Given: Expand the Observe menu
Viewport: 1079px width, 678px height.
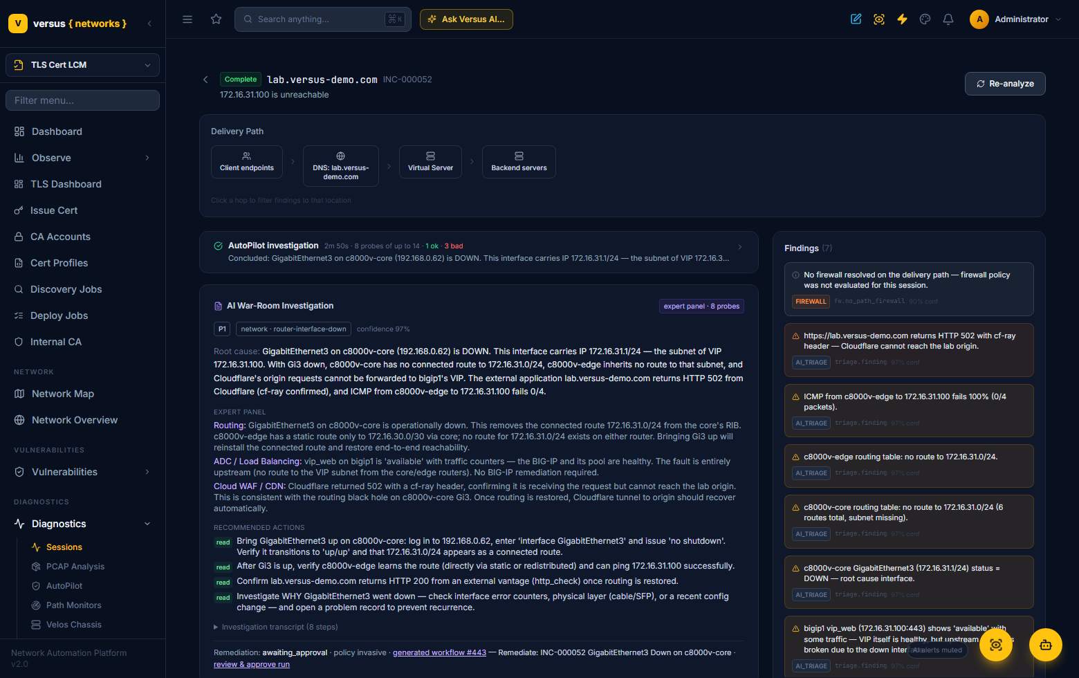Looking at the screenshot, I should [x=82, y=158].
